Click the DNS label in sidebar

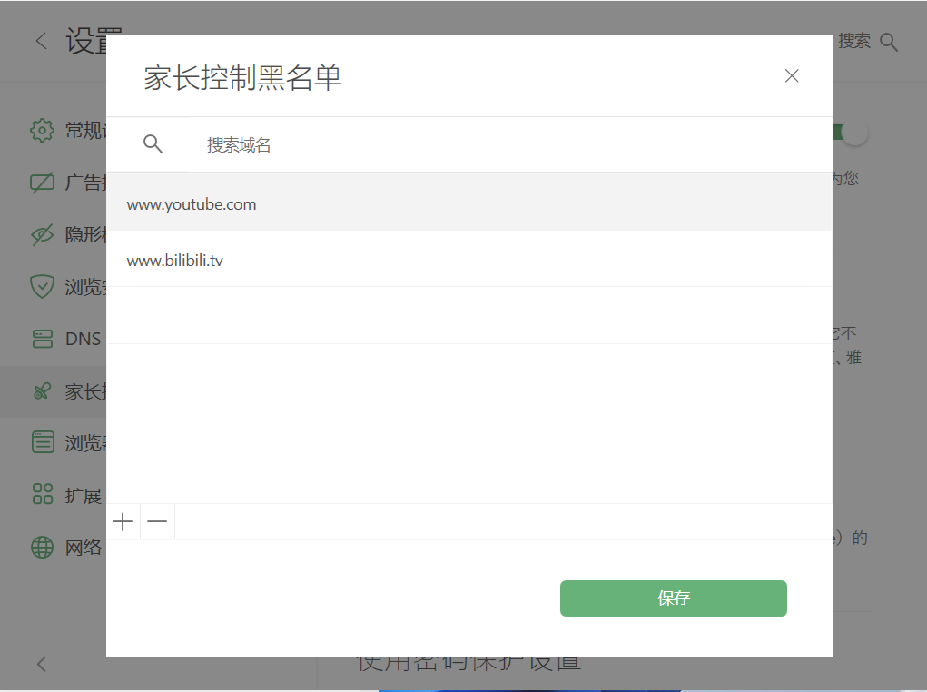[x=83, y=339]
